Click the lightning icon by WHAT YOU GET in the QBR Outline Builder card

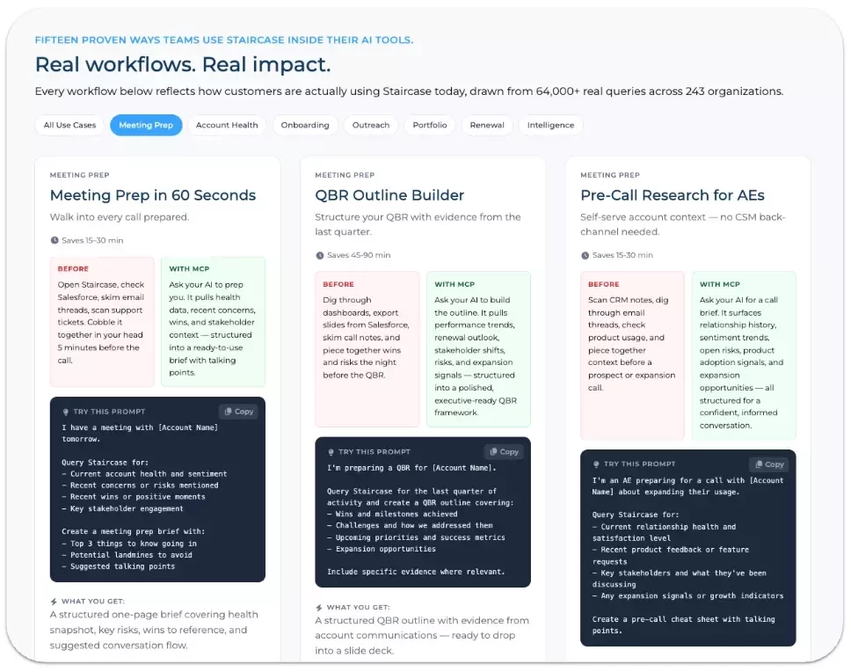click(319, 608)
